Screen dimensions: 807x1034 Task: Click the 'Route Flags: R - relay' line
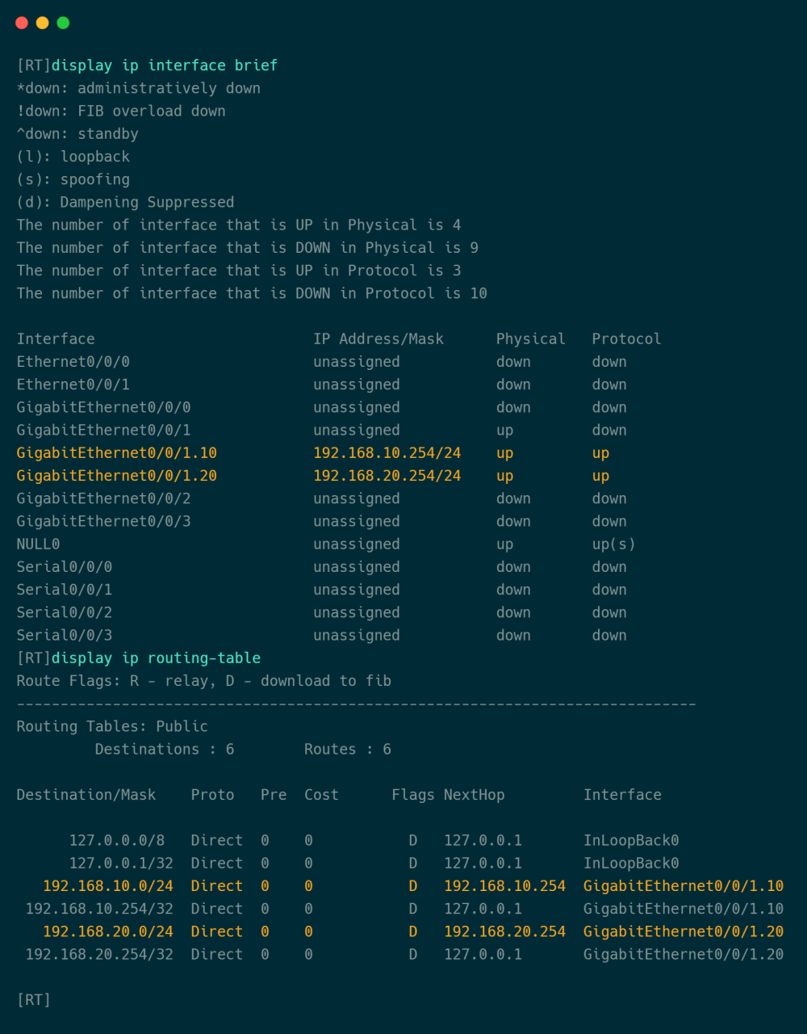(x=204, y=681)
